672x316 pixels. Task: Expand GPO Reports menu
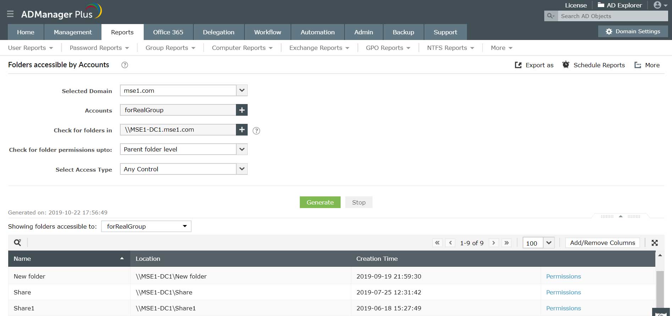click(x=388, y=48)
